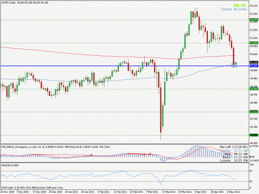Image resolution: width=259 pixels, height=194 pixels.
Task: Click the green 52.000 level tag
Action: [x=254, y=19]
